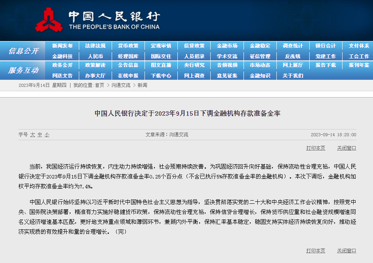Click the 信息公开 section header
The height and width of the screenshot is (263, 373).
click(x=23, y=51)
